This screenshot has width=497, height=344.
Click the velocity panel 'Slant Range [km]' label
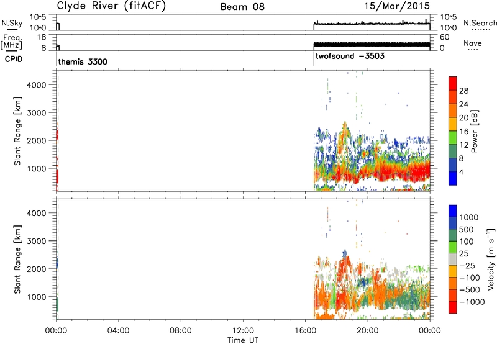(17, 260)
